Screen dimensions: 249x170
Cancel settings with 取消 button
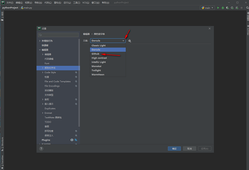point(190,149)
